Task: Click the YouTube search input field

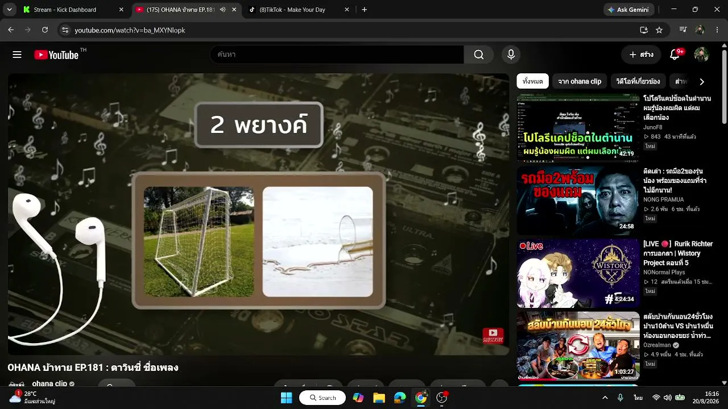Action: tap(337, 55)
